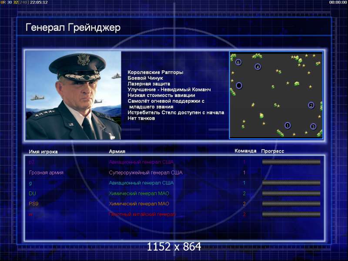Click 'Суперoружейный генерал США' army cell
Screen dimensions: 348x261
[x=146, y=173]
